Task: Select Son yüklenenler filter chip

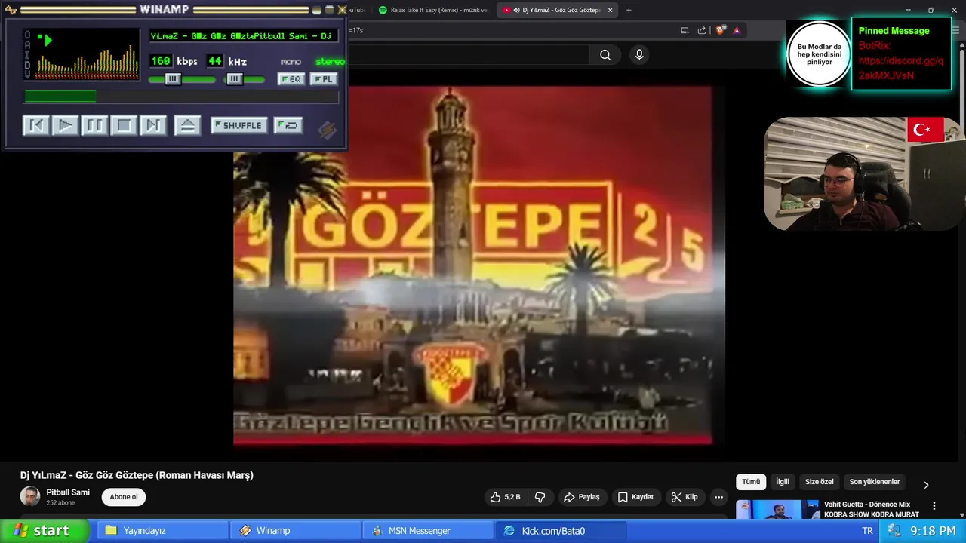Action: pos(875,482)
